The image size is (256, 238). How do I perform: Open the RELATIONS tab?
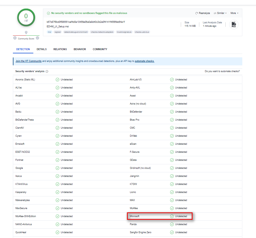pyautogui.click(x=60, y=49)
